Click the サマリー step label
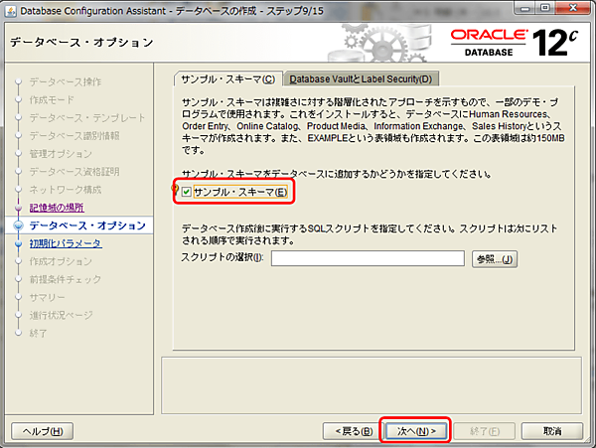 pos(47,297)
